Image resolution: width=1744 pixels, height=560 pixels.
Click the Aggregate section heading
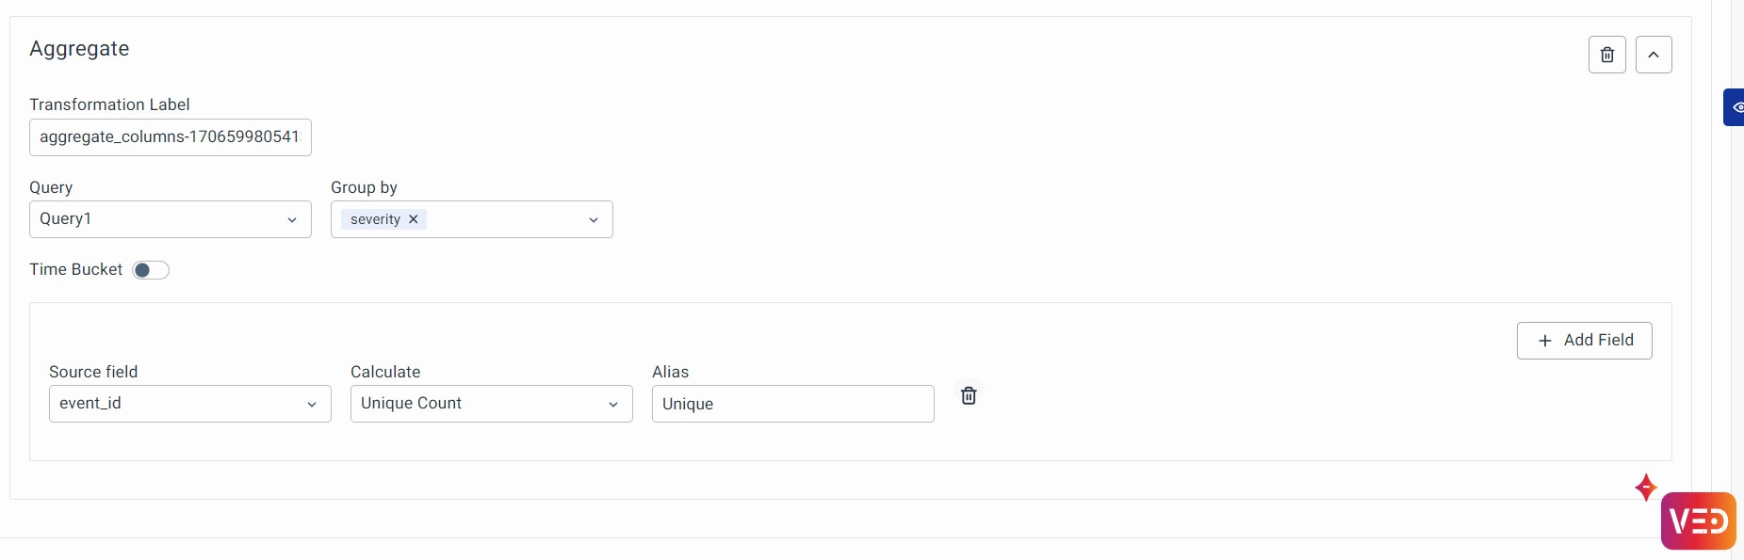coord(79,49)
